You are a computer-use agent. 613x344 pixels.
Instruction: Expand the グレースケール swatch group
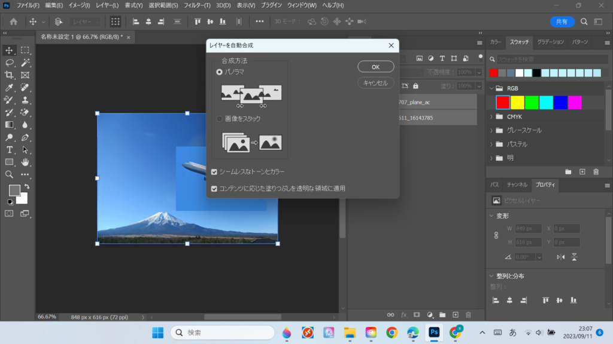tap(491, 130)
